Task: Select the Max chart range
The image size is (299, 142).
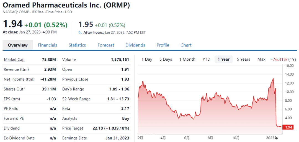Action: (x=261, y=59)
